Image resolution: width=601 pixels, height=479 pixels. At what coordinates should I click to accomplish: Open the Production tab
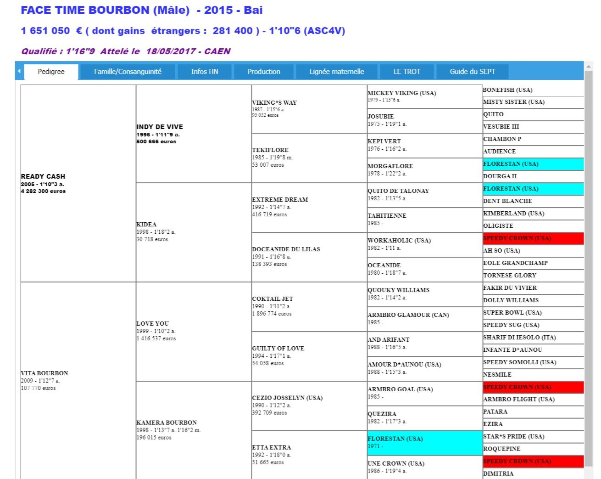[264, 72]
